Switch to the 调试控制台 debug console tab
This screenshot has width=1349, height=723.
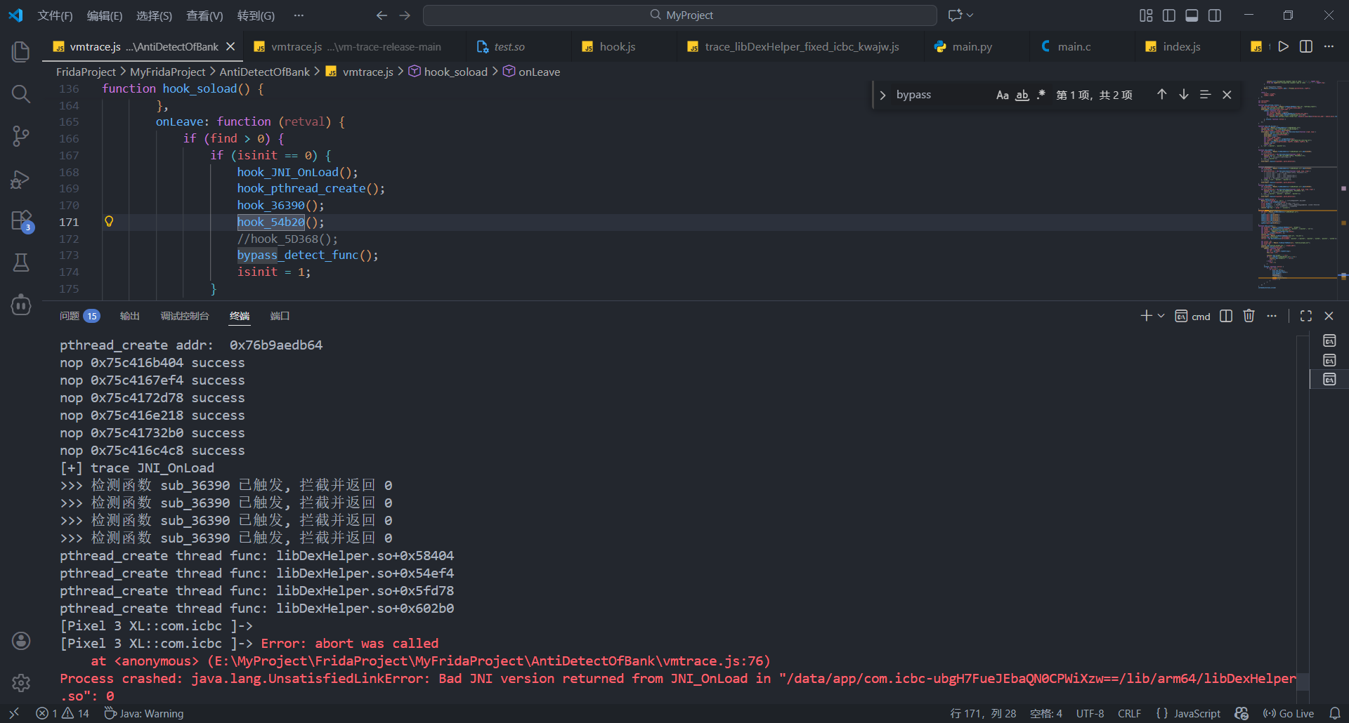pos(185,316)
